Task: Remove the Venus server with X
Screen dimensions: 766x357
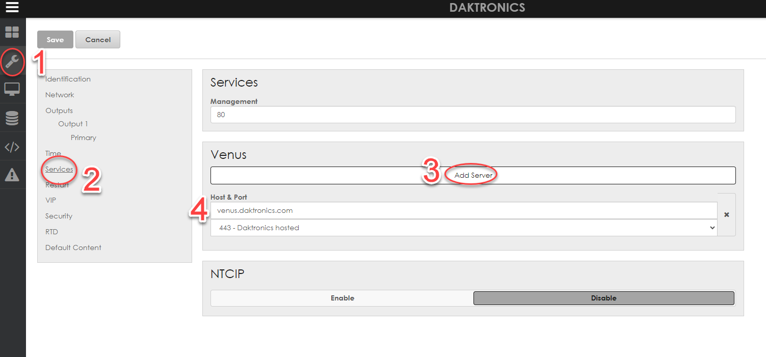Action: coord(726,214)
